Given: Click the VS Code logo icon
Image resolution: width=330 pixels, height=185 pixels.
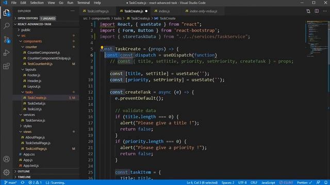Looking at the screenshot, I should (5, 3).
